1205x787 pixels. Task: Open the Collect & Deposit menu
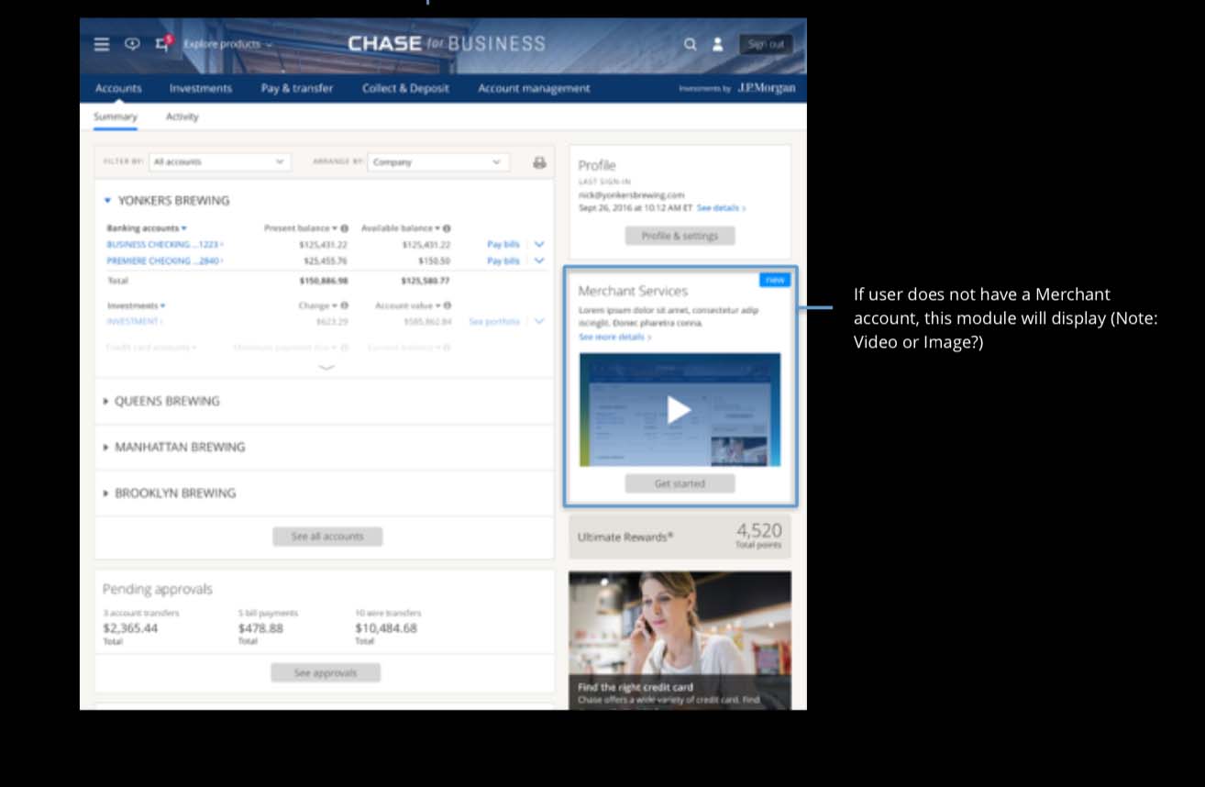click(x=405, y=88)
